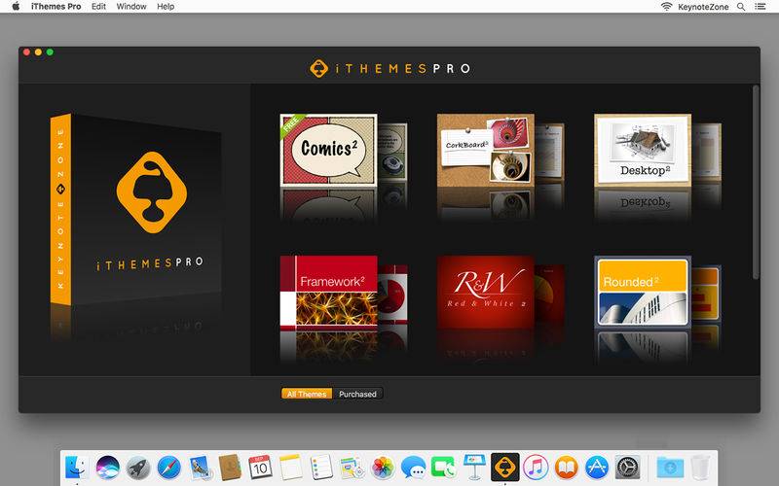Screen dimensions: 779x486
Task: Launch Siri from the Dock
Action: (x=108, y=468)
